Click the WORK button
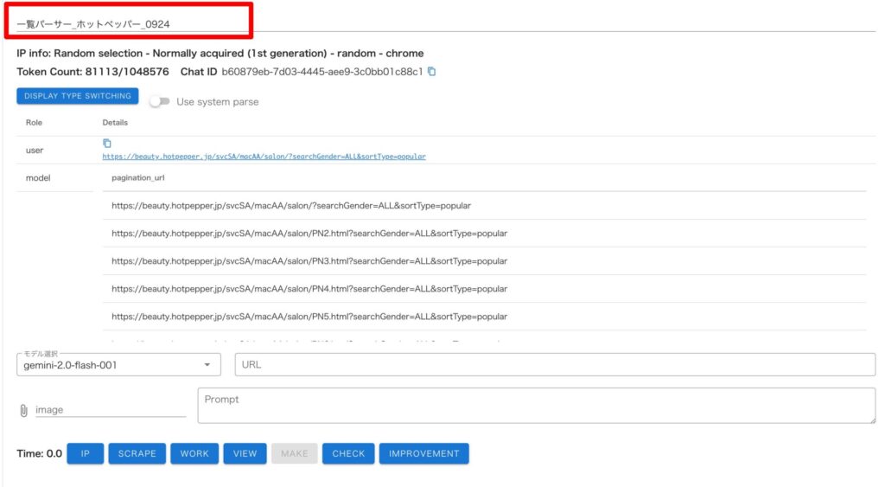 194,453
